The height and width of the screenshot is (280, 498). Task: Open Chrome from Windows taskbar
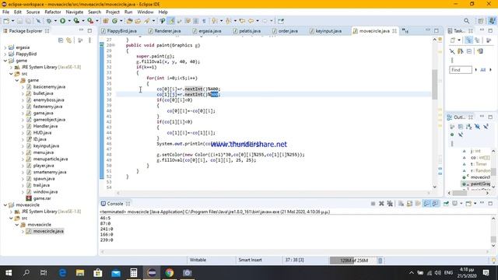coord(170,273)
